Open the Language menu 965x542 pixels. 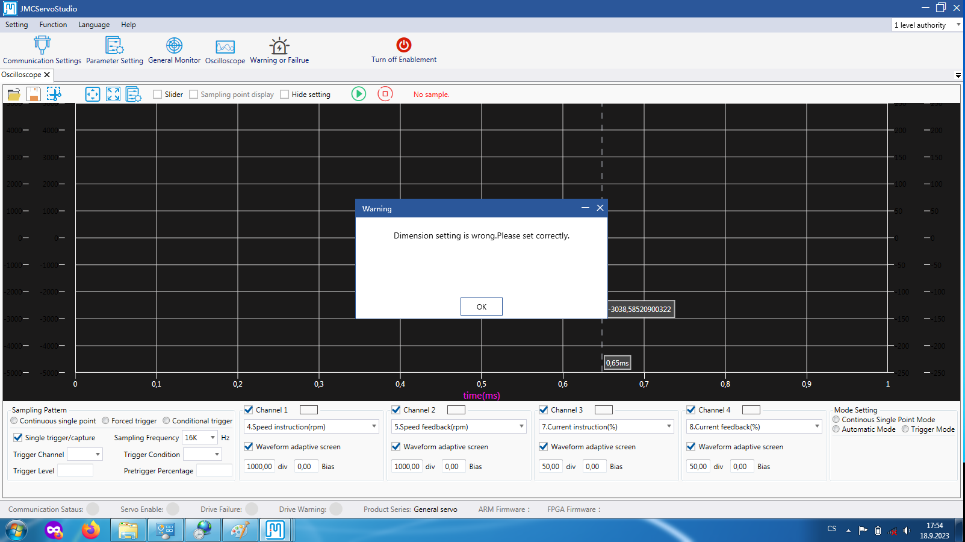pyautogui.click(x=94, y=25)
